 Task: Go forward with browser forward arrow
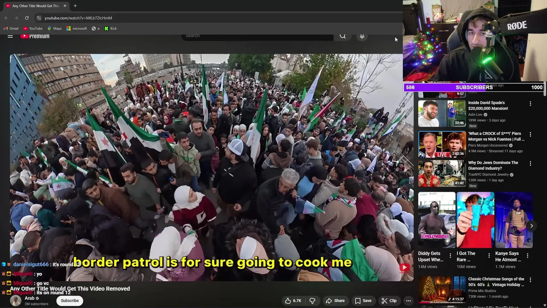pos(16,18)
